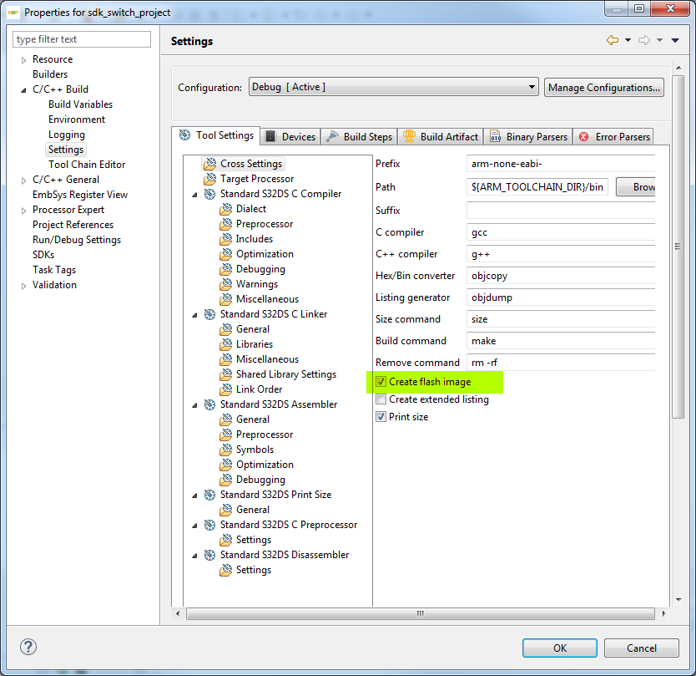Select Tool Chain Editor in sidebar
696x676 pixels.
[87, 165]
